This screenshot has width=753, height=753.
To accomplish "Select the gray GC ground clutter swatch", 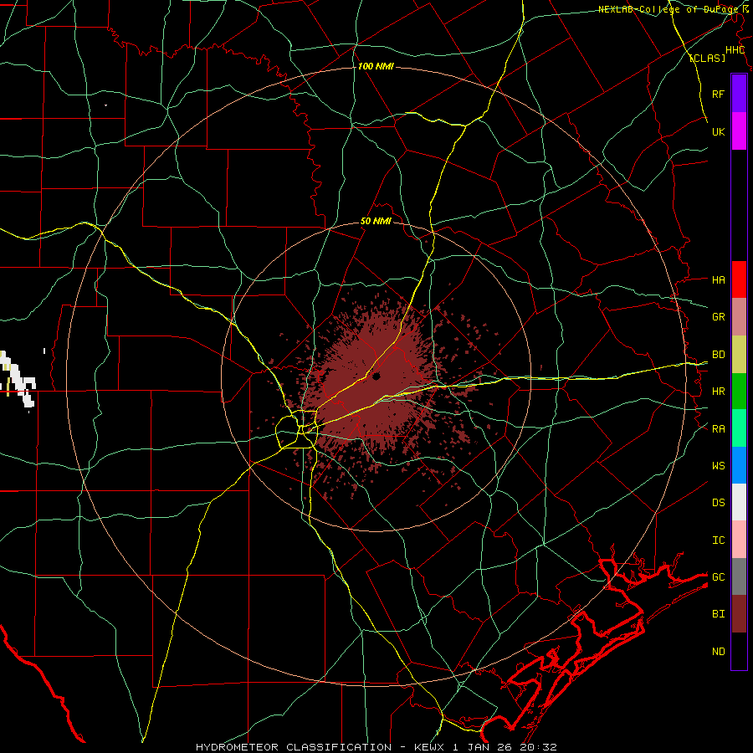I will (739, 576).
